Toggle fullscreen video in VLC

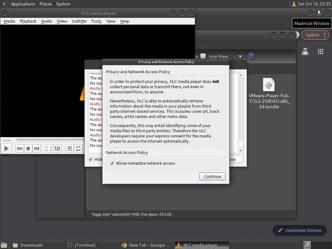pos(49,148)
